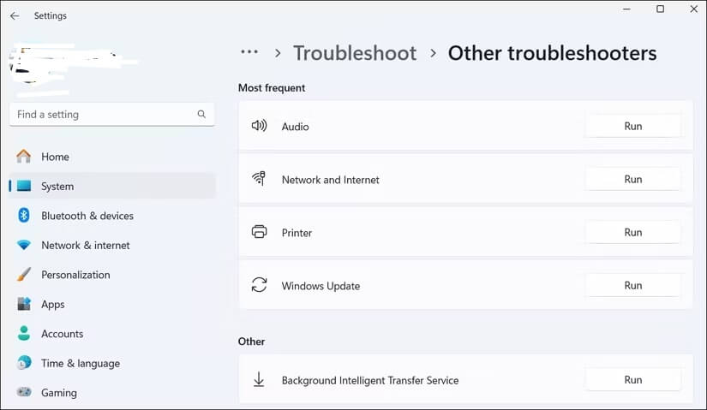Run the Windows Update troubleshooter
This screenshot has width=707, height=410.
pyautogui.click(x=632, y=286)
